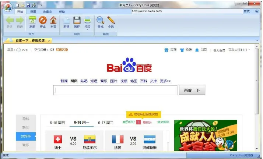Open the 帮助 ribbon tab
Image resolution: width=263 pixels, height=159 pixels.
coord(62,11)
